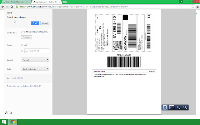The height and width of the screenshot is (125, 200).
Task: Click Microsoft XPS Document destination name
Action: coord(37,32)
